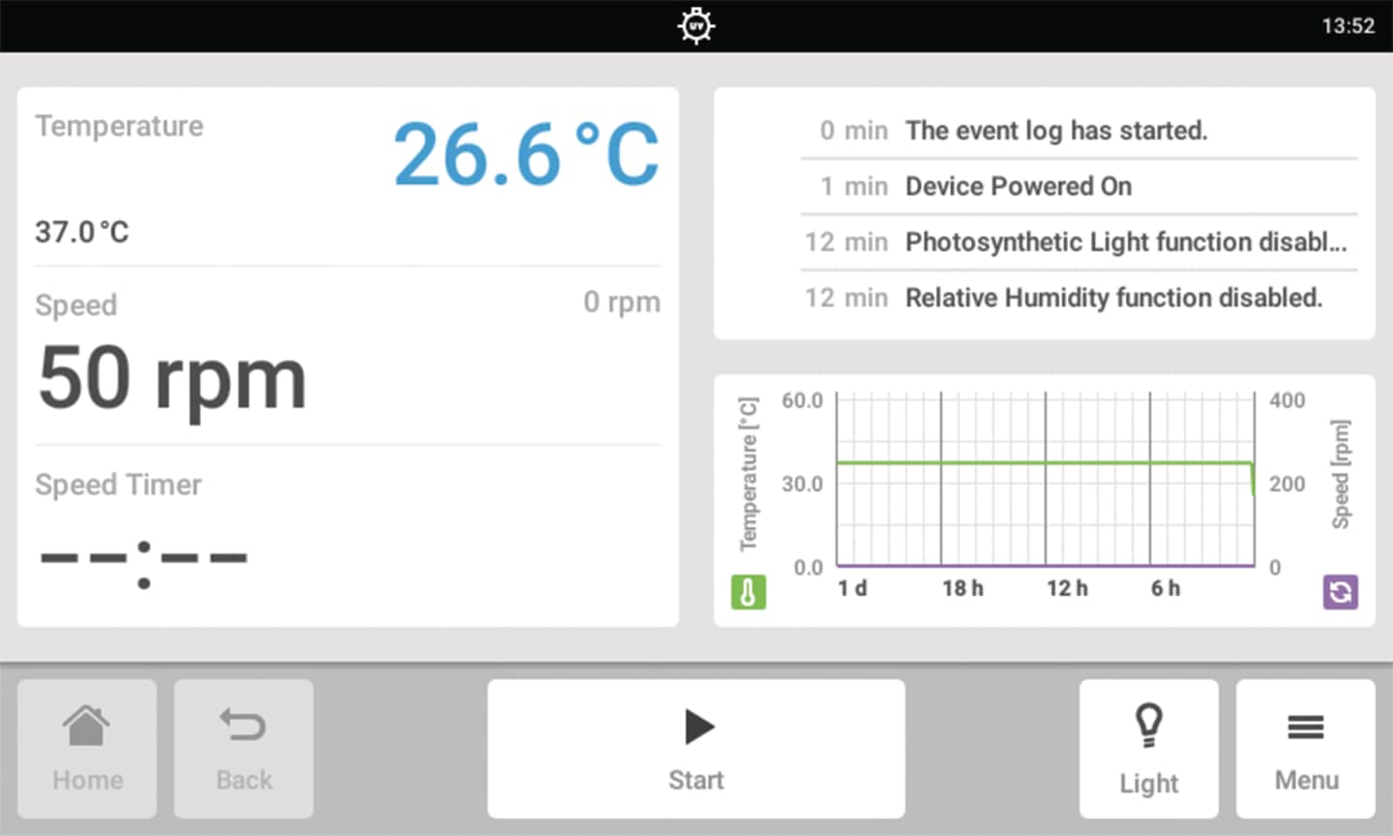Screen dimensions: 1393x836
Task: Tap the 0 rpm actual speed readout
Action: pyautogui.click(x=621, y=303)
